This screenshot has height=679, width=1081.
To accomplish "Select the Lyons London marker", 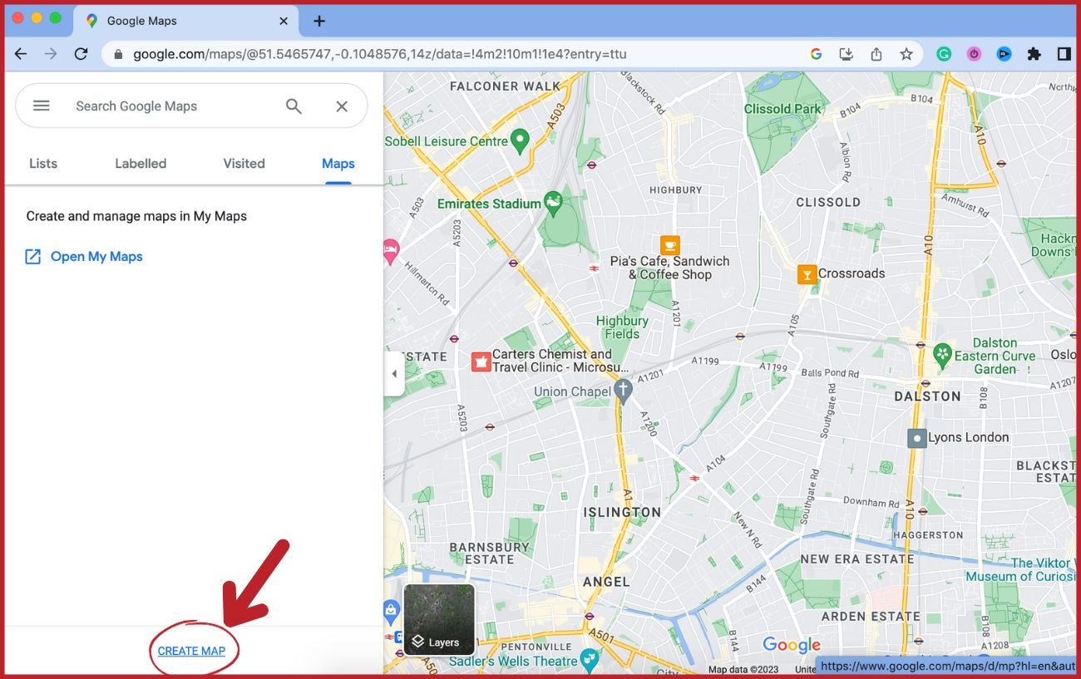I will tap(916, 438).
